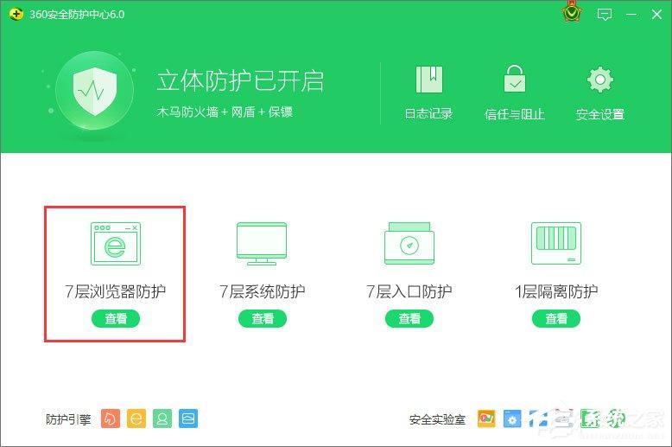Click the 360 logo in title bar
The image size is (672, 447).
pos(16,14)
